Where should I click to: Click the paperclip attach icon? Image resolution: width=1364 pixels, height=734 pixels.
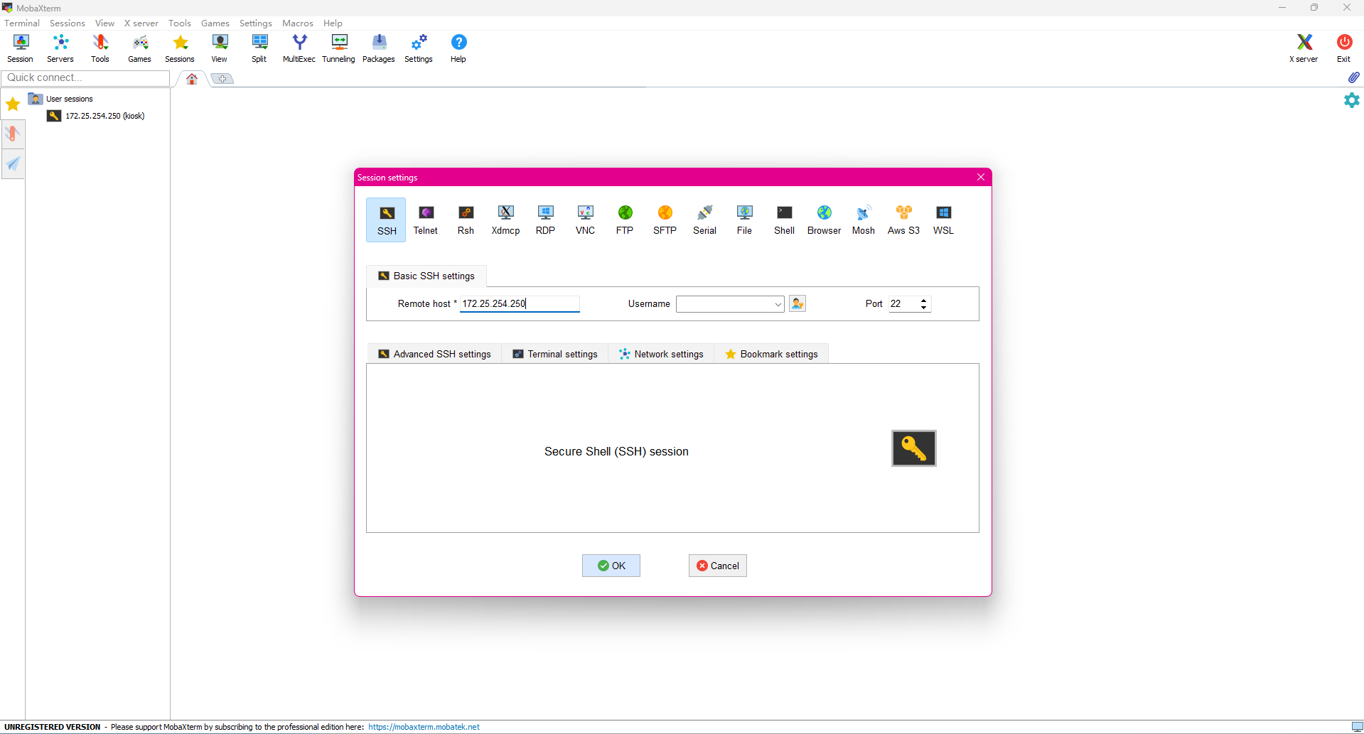point(1353,77)
